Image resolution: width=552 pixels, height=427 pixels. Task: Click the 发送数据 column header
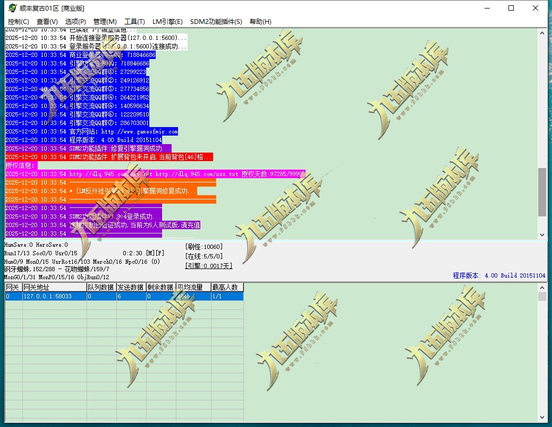click(x=131, y=287)
